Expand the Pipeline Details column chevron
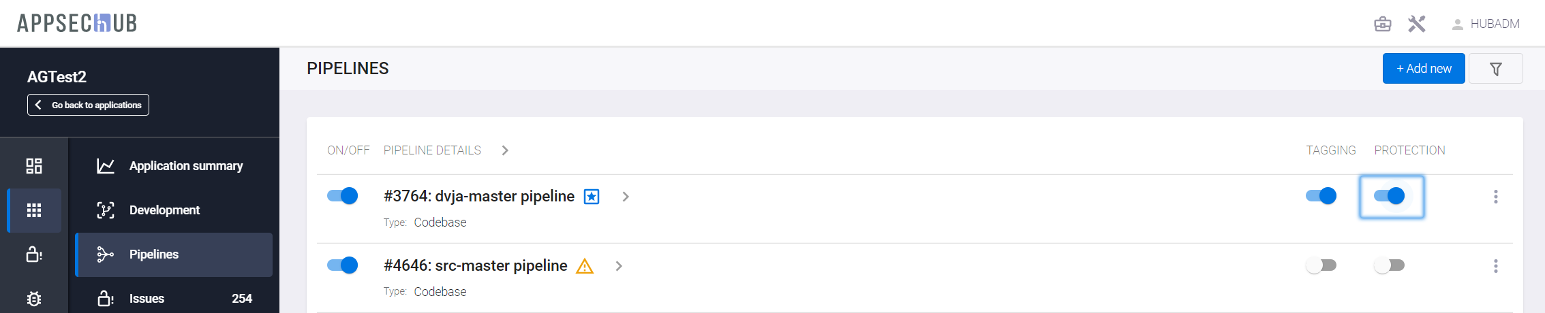Screen dimensions: 1545x313 pos(505,150)
